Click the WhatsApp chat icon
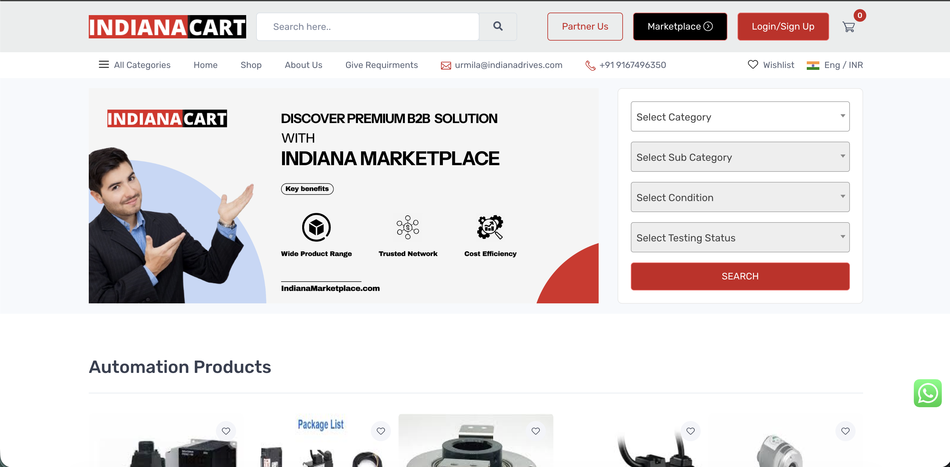This screenshot has width=950, height=467. [x=927, y=393]
